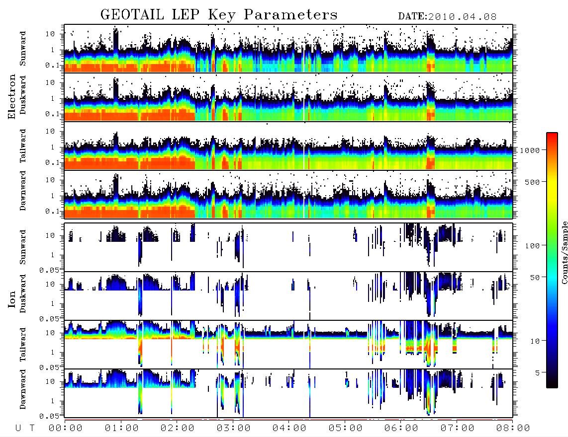Click the "10" tick of Electron Sunward panel
The width and height of the screenshot is (568, 437).
click(x=50, y=34)
